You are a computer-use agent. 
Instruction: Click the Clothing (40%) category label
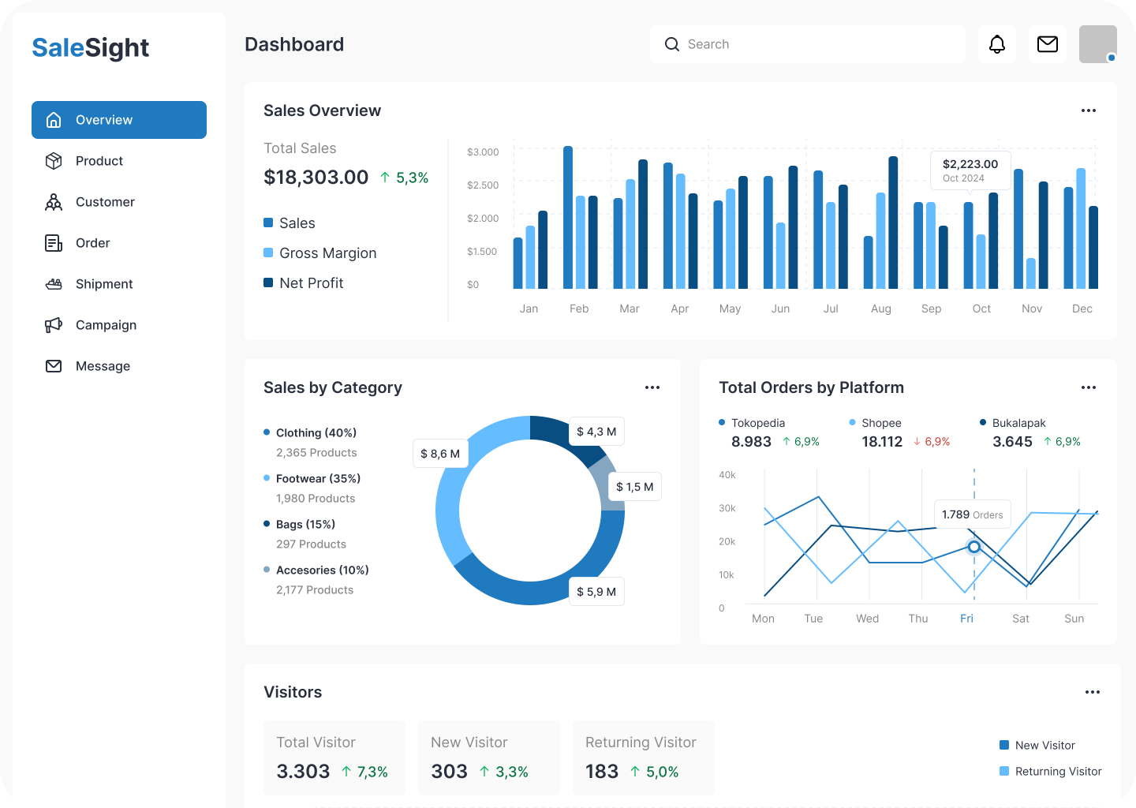coord(316,432)
